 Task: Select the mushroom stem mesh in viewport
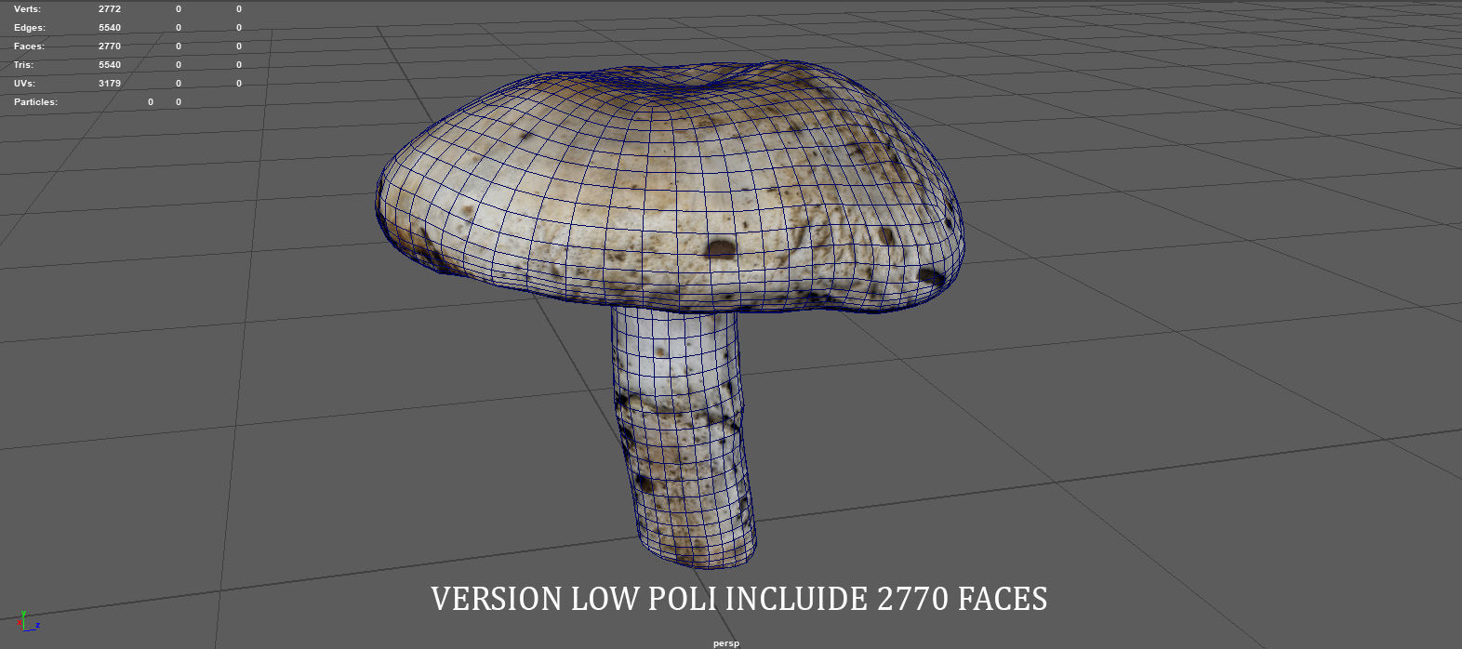click(x=684, y=437)
